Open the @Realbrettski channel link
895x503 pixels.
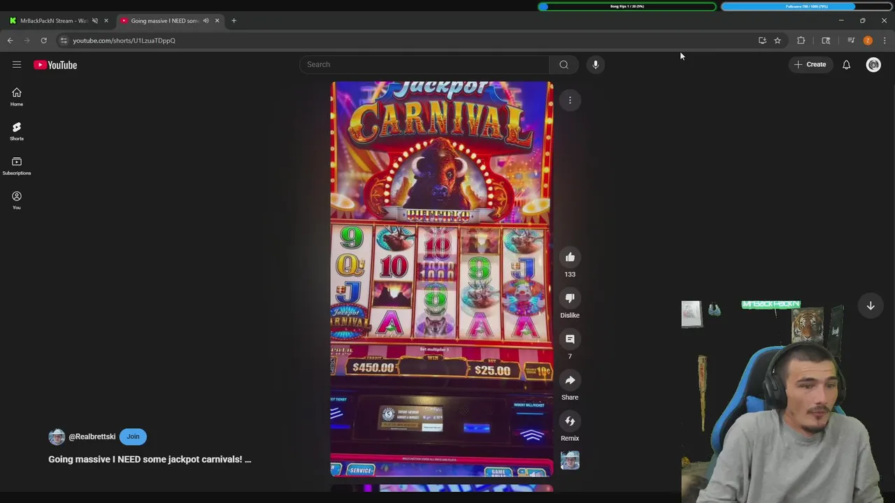[x=92, y=437]
